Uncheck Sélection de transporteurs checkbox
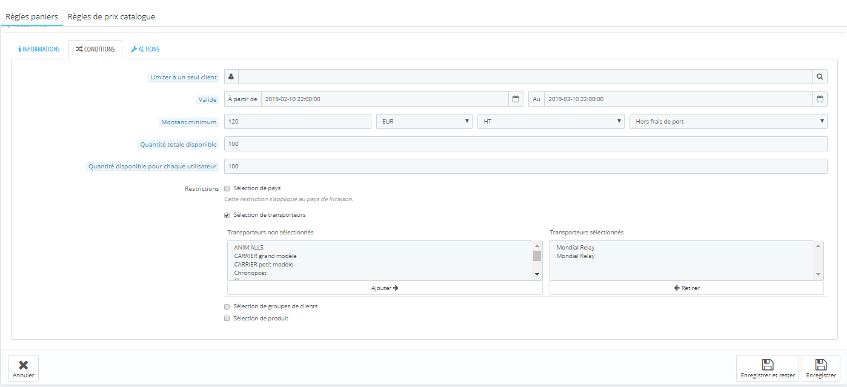Viewport: 847px width, 387px height. [x=227, y=215]
